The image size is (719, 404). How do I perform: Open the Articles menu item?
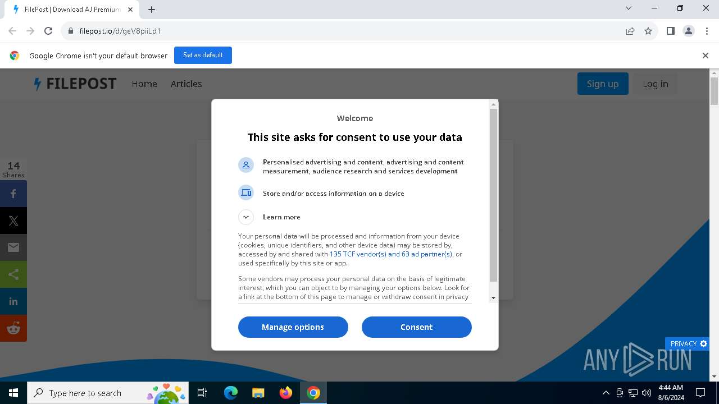tap(186, 84)
